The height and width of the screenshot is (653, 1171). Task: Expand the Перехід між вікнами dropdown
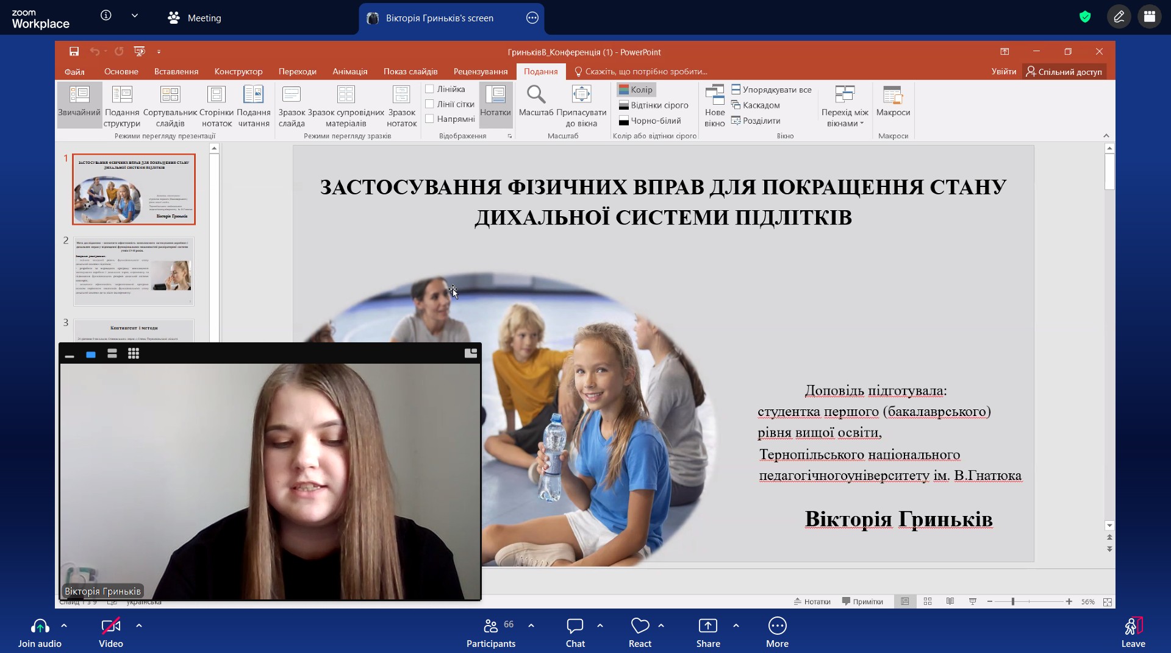845,105
